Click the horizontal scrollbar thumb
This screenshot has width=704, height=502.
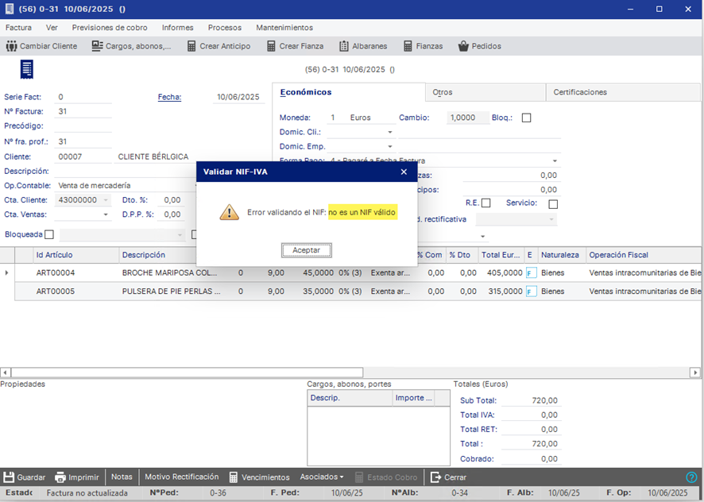187,373
